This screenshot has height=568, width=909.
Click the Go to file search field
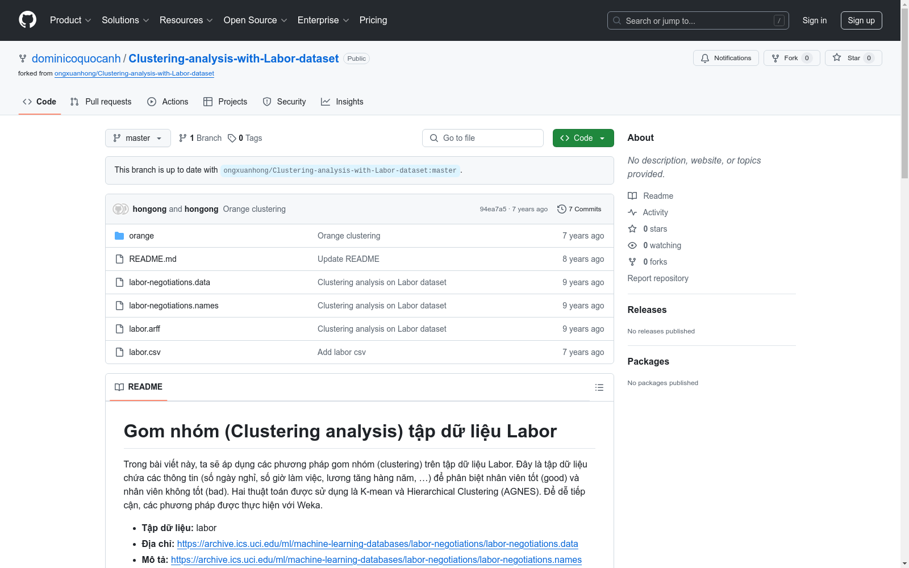point(483,138)
